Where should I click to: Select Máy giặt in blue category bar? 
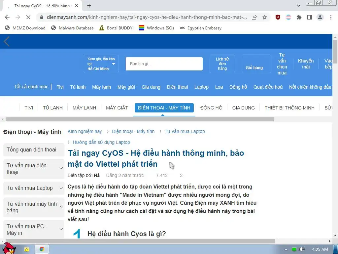click(126, 87)
